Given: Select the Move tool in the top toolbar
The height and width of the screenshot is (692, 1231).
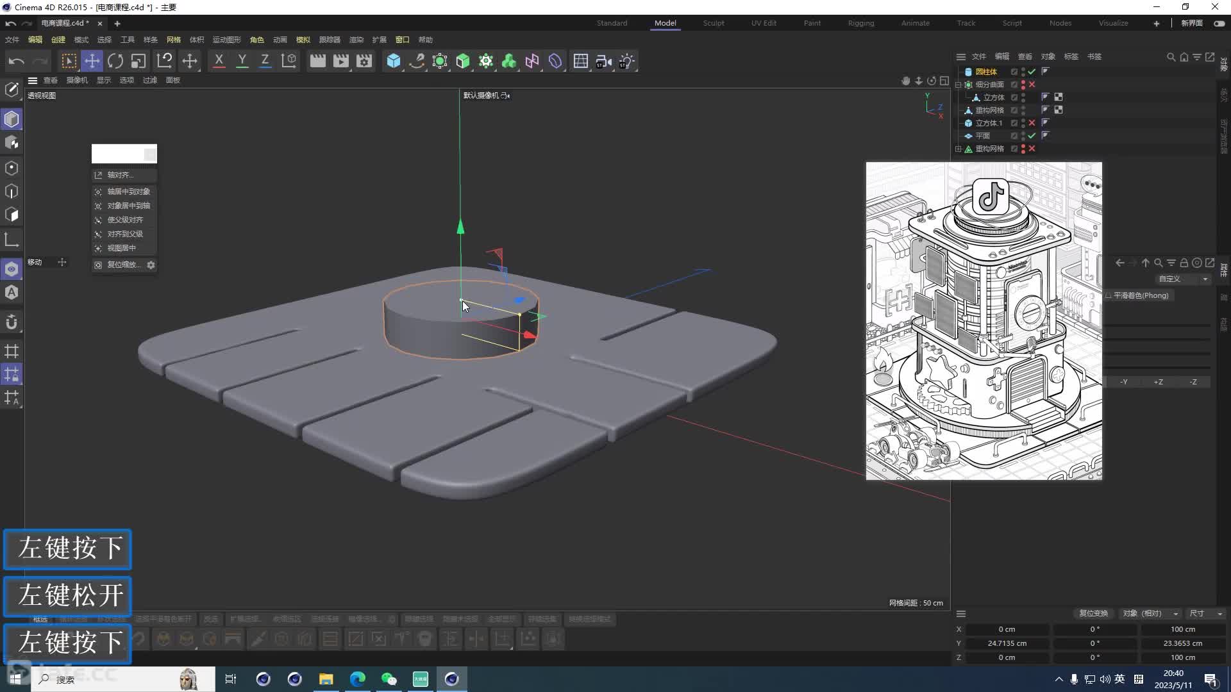Looking at the screenshot, I should click(x=92, y=61).
